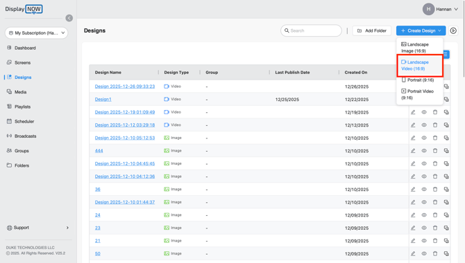This screenshot has height=263, width=465.
Task: Choose Landscape Image (16:9) option
Action: (x=419, y=47)
